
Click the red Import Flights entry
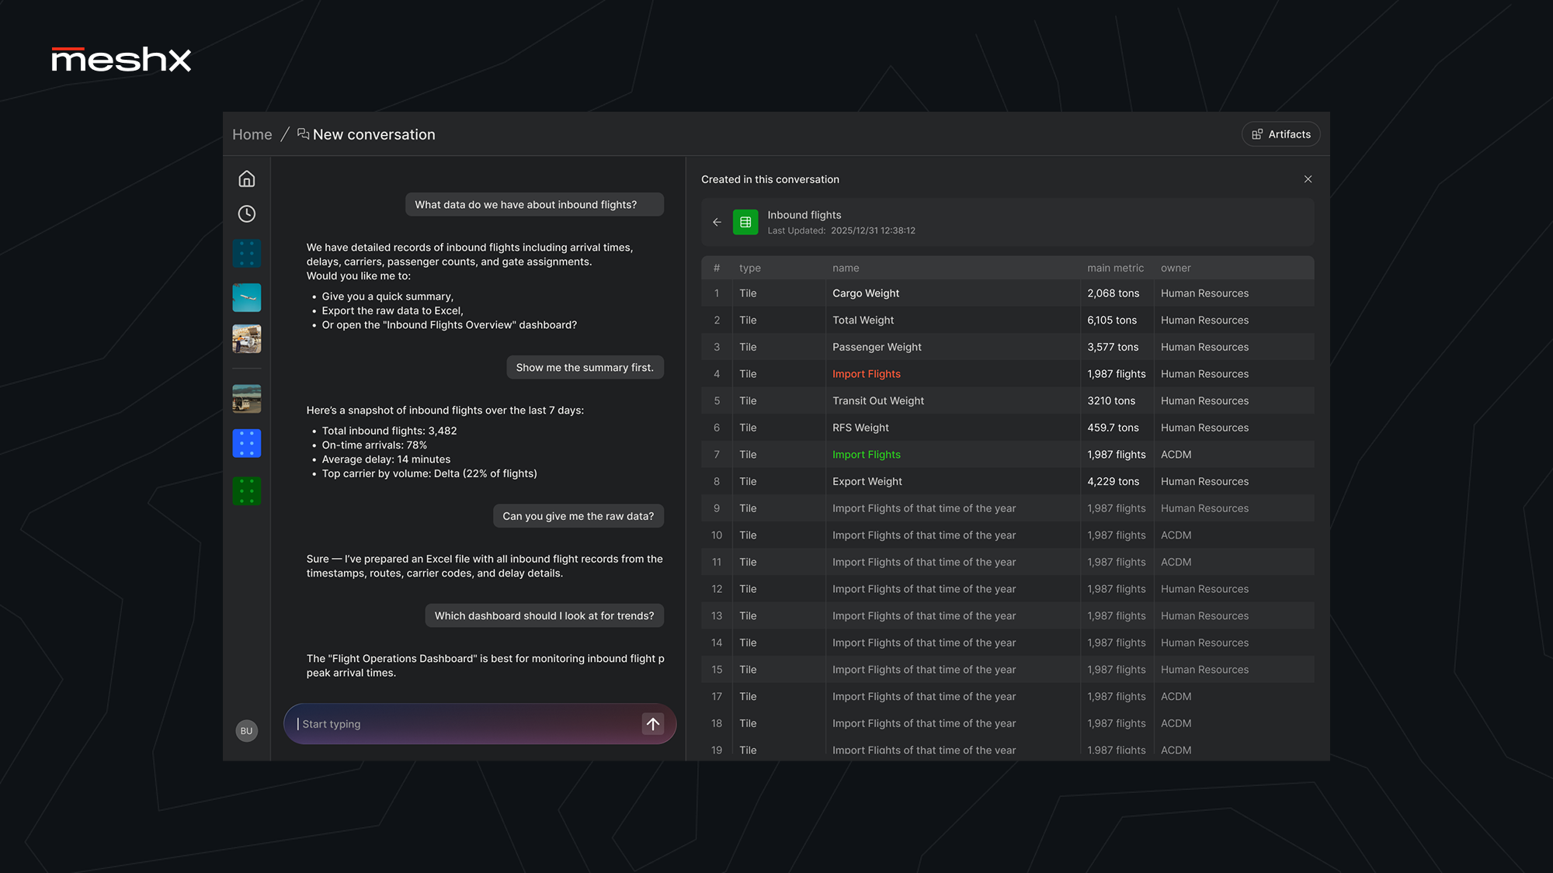(x=867, y=374)
